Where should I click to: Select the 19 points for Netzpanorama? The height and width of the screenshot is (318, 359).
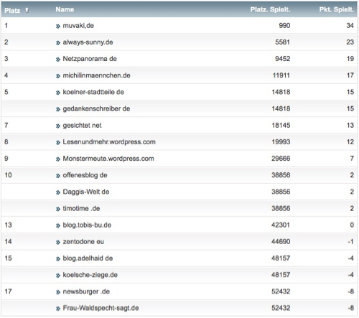[350, 59]
